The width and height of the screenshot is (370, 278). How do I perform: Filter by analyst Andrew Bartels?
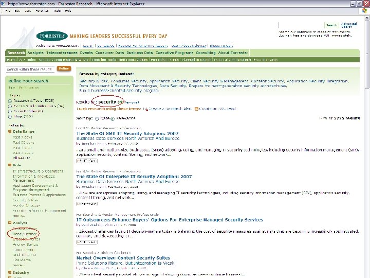[x=26, y=245]
